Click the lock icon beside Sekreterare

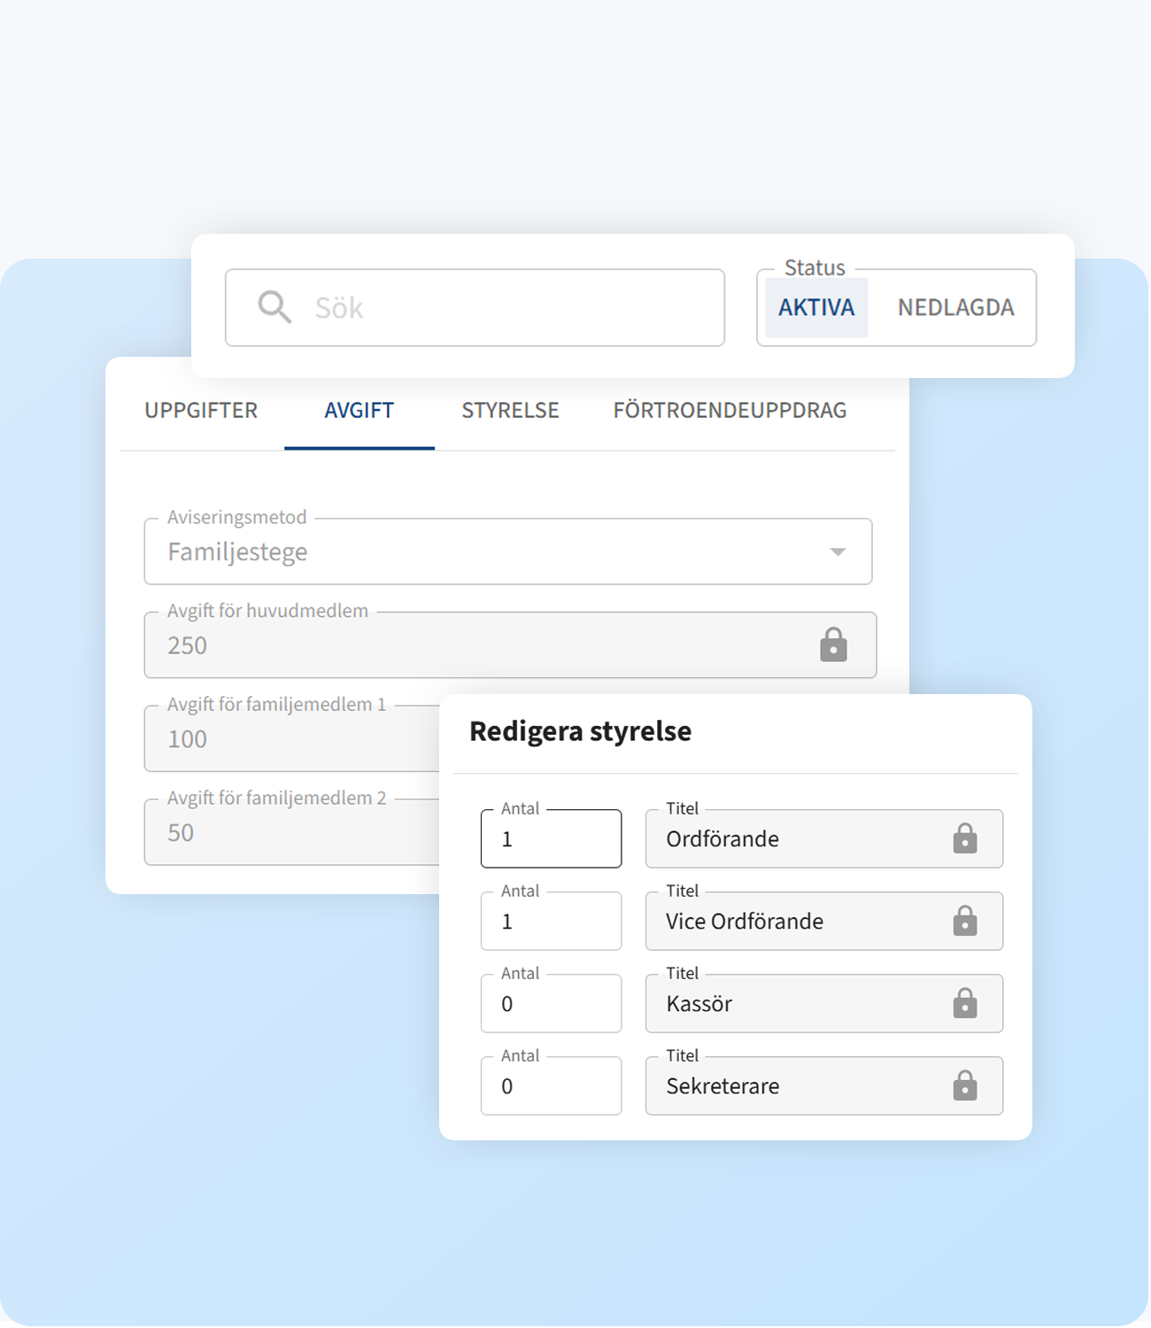point(964,1085)
